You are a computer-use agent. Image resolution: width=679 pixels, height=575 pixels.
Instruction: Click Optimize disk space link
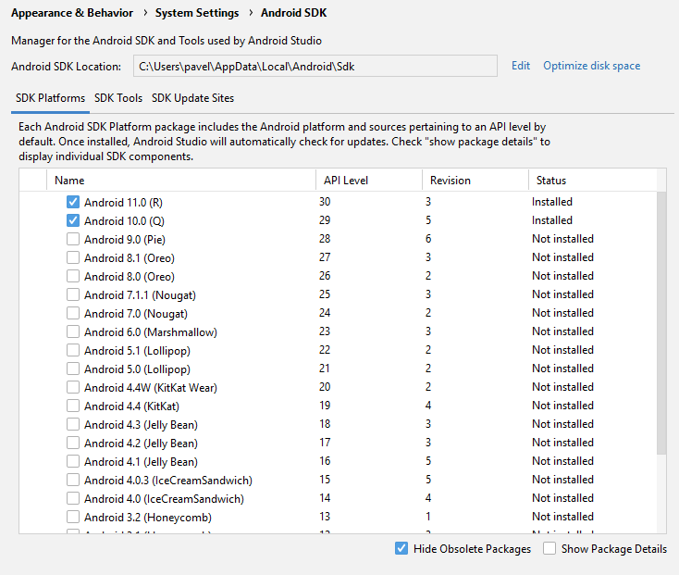(591, 66)
